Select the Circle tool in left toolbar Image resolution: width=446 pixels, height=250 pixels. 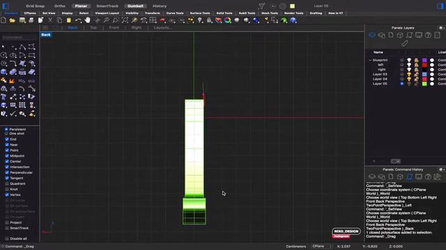click(3, 55)
